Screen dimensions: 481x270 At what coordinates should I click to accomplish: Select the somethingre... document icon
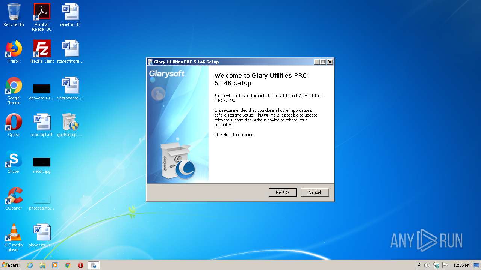click(x=70, y=52)
